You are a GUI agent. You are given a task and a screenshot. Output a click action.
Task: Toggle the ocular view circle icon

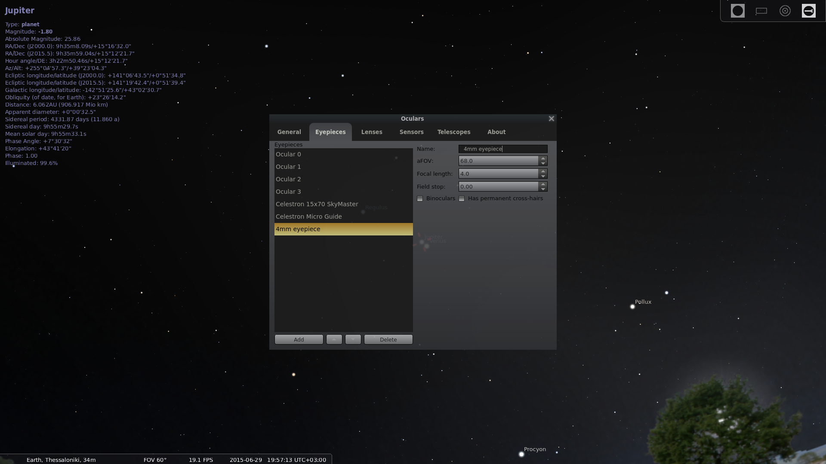tap(738, 11)
